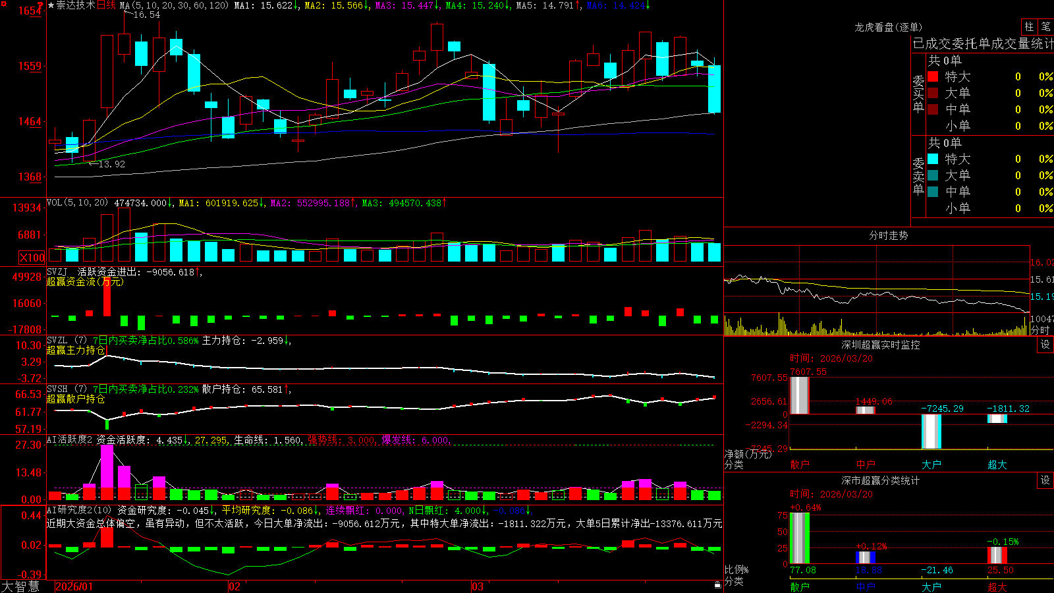This screenshot has height=593, width=1054.
Task: Click VOL(5,10,20) indicator label
Action: (x=77, y=203)
